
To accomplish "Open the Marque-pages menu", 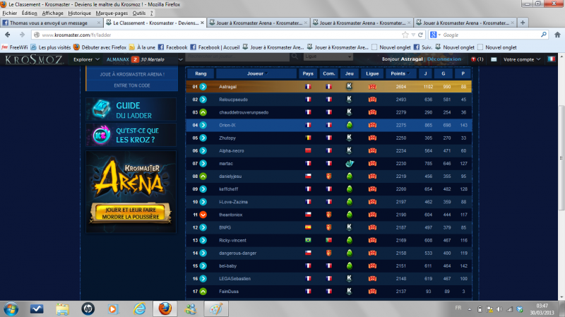I will point(112,13).
